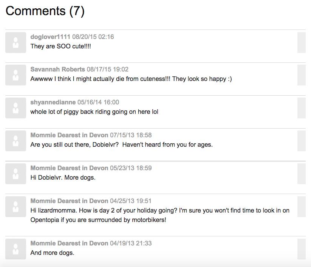
Task: Select avatar next to the lizardmomma comment
Action: click(x=15, y=206)
